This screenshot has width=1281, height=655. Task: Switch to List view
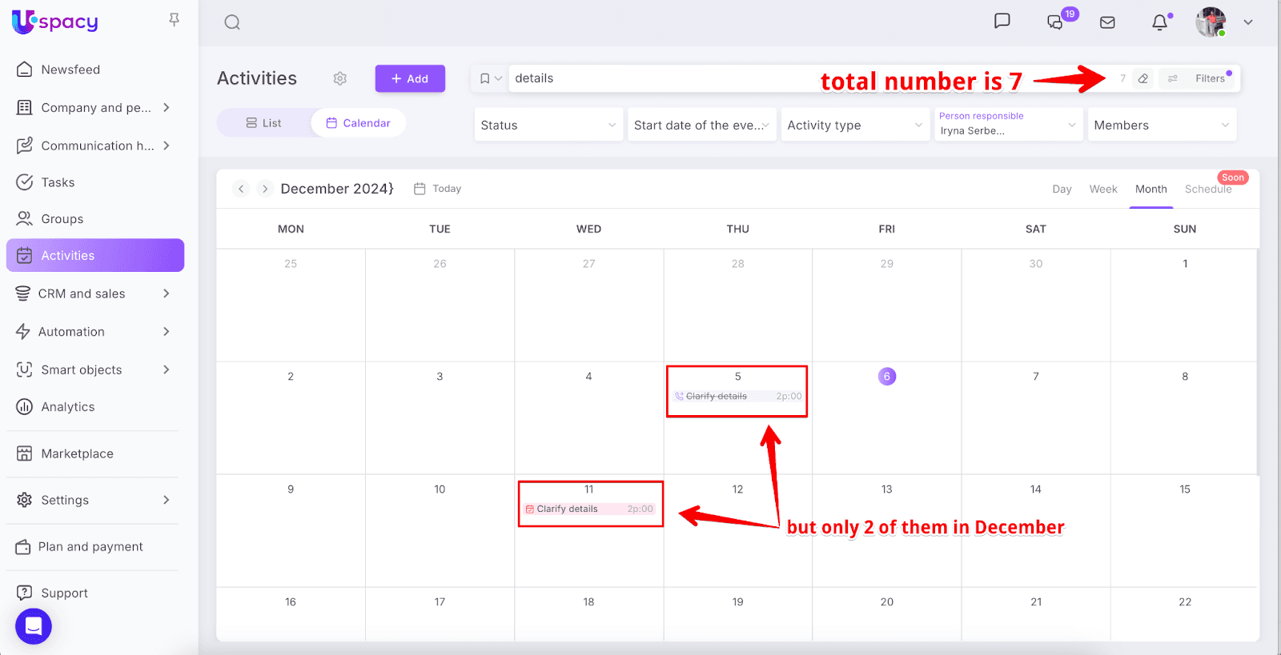click(x=263, y=123)
